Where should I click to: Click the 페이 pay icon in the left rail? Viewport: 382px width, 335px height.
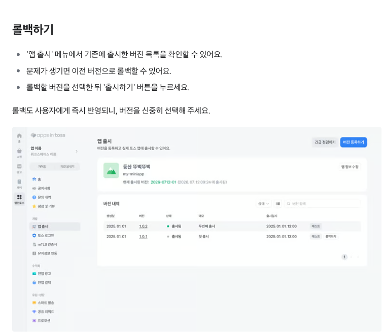[x=19, y=181]
